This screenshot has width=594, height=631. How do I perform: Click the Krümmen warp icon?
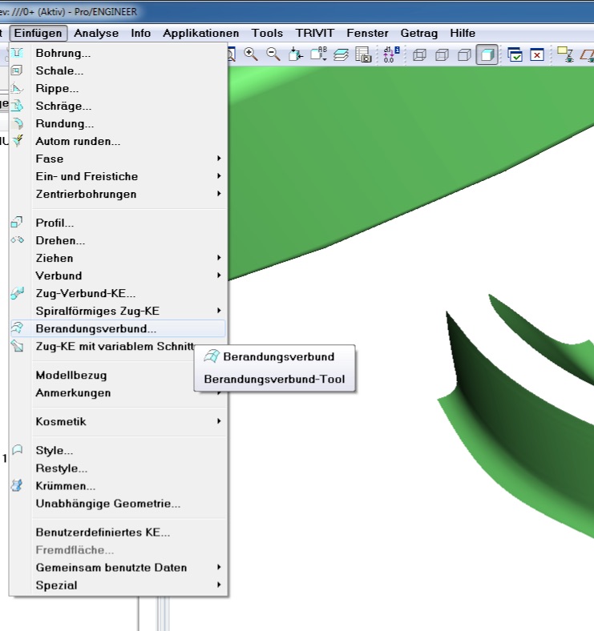(17, 485)
